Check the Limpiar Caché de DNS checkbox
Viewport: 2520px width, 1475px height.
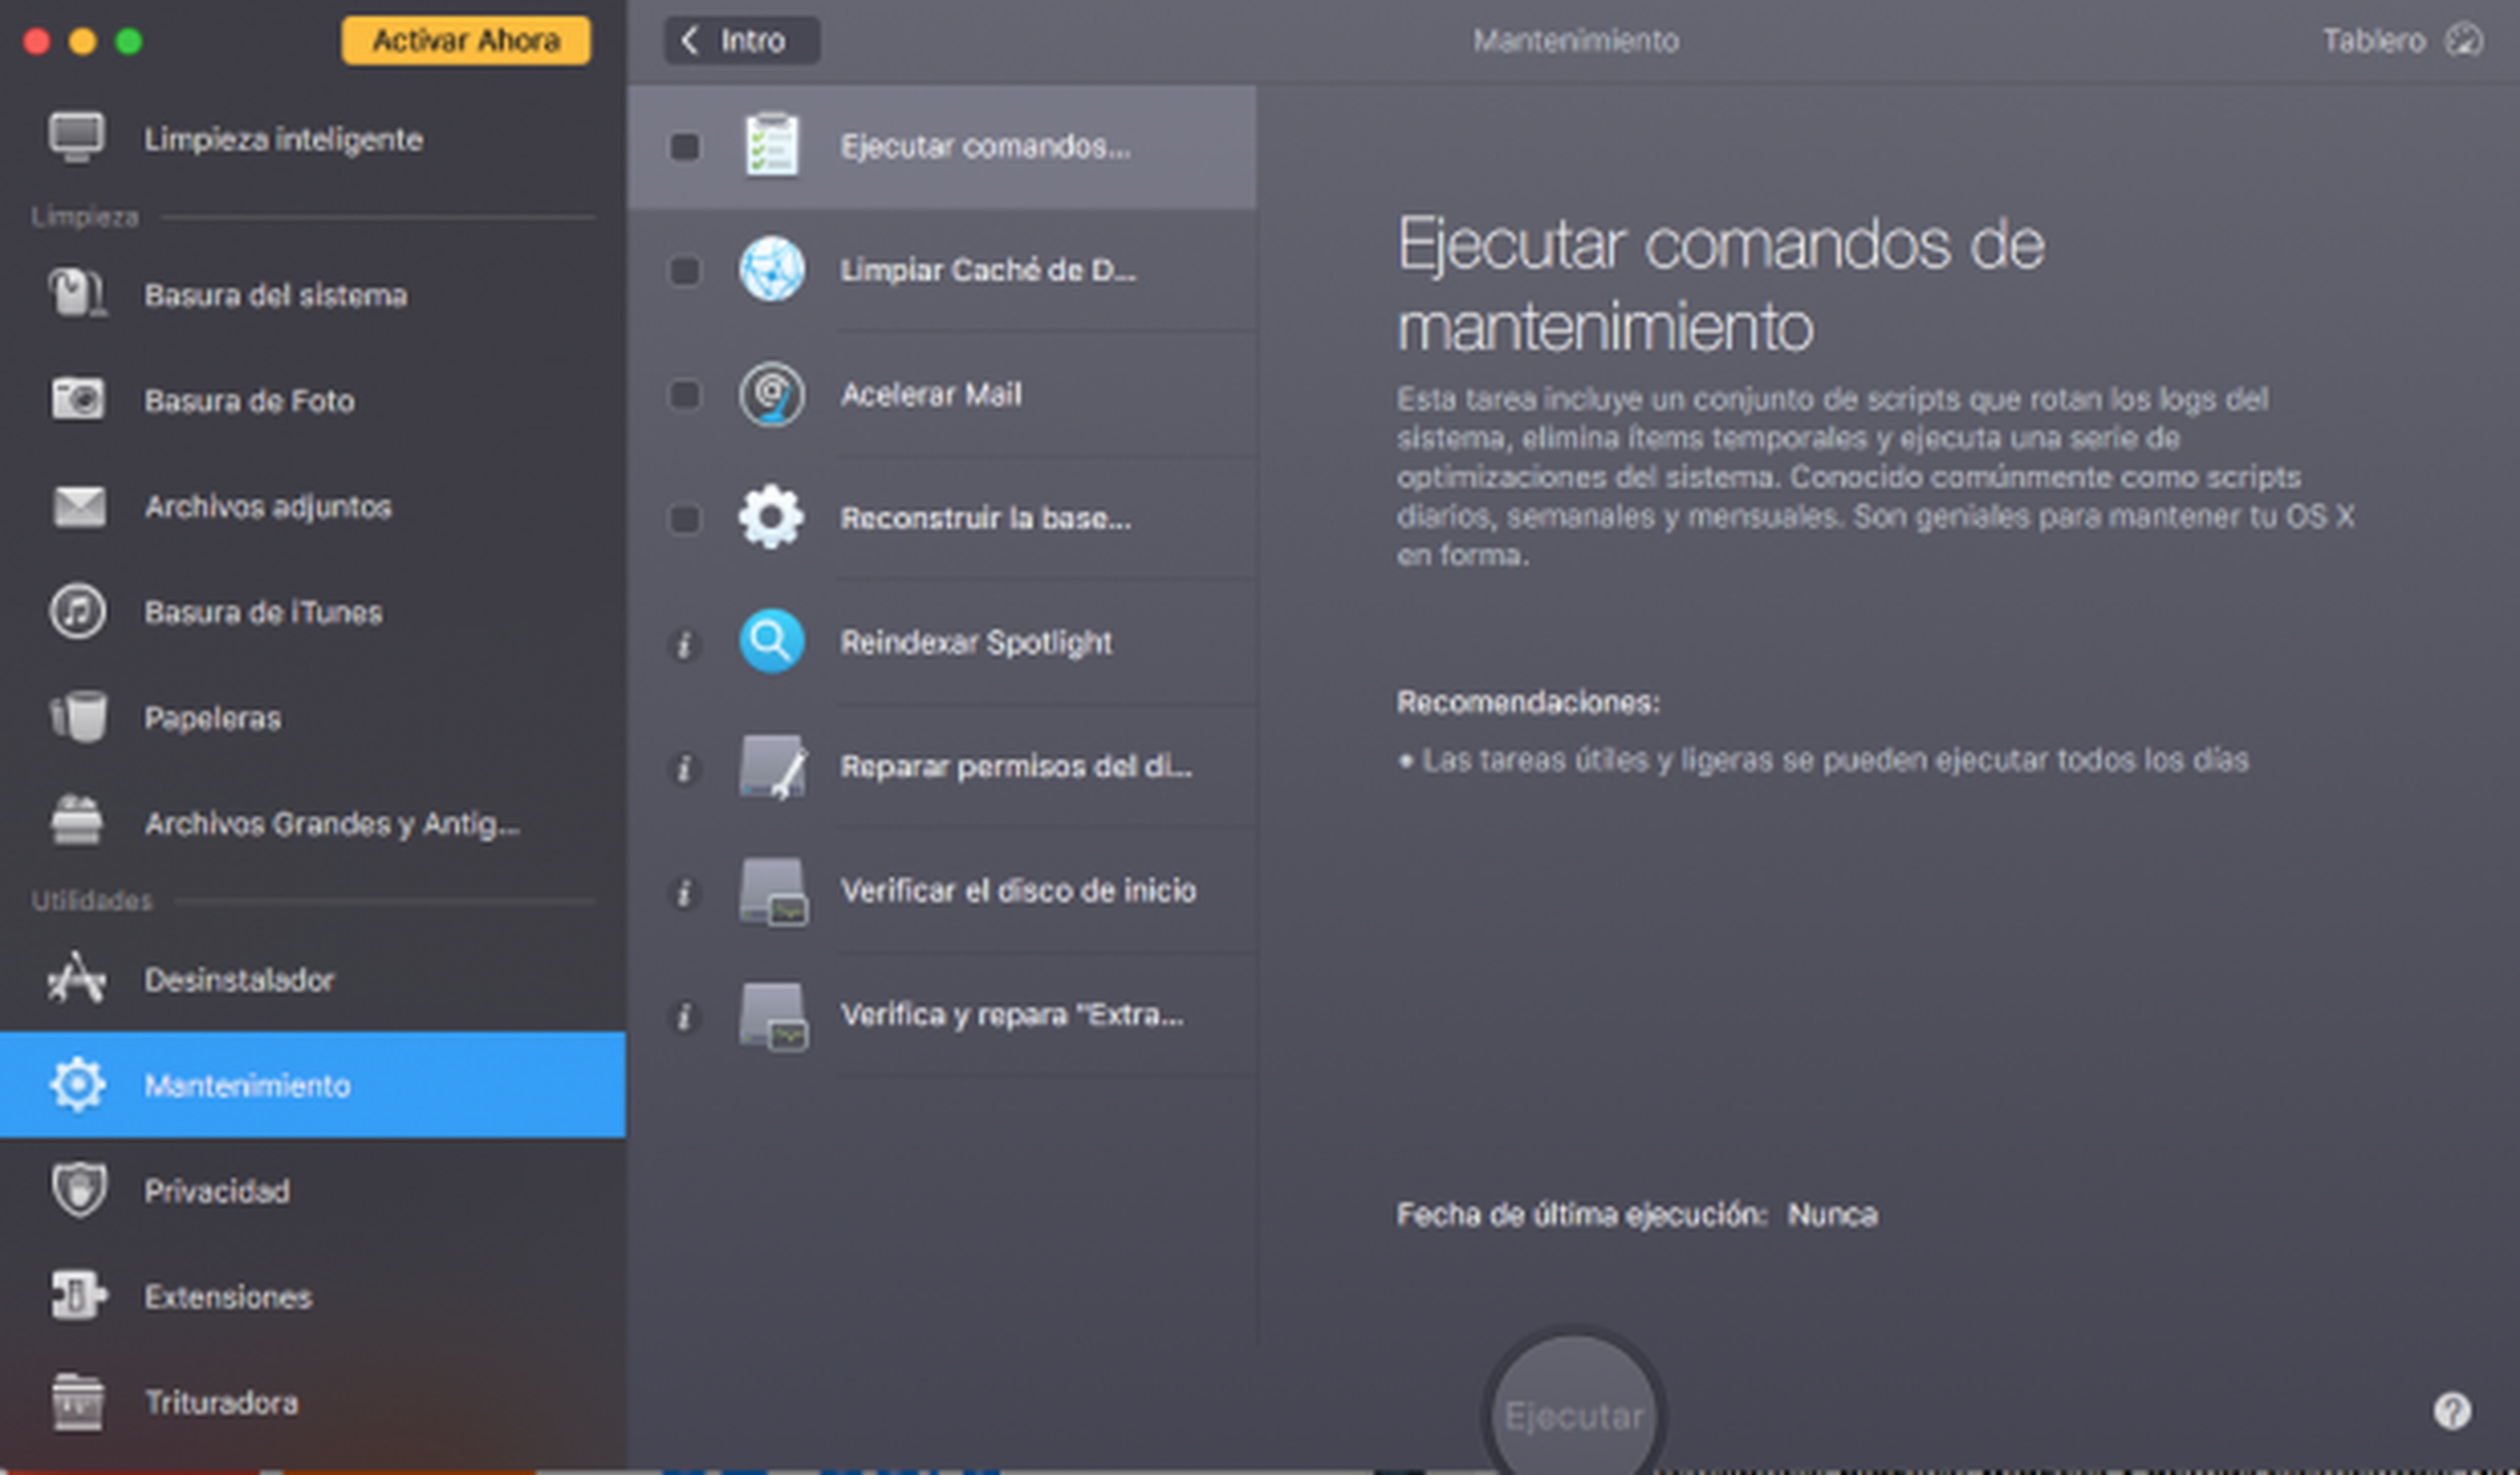pos(684,270)
